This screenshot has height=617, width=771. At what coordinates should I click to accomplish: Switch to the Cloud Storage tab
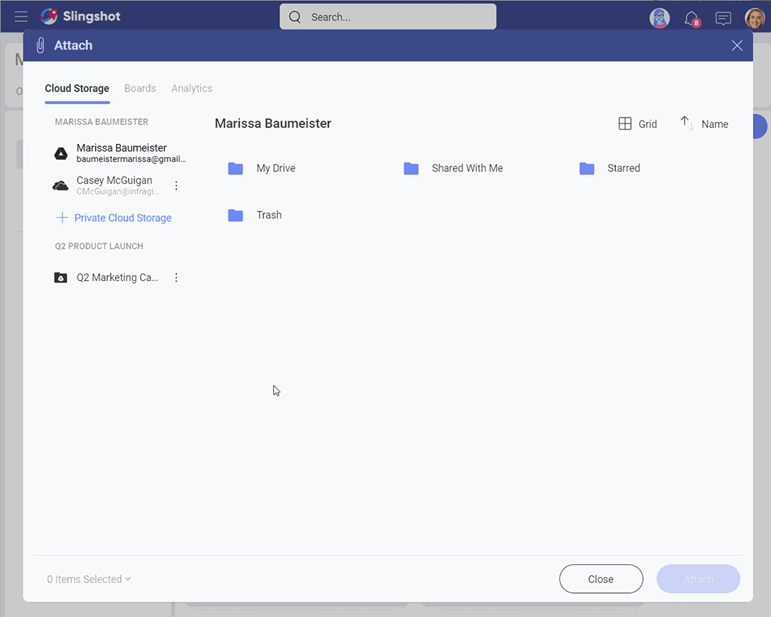[78, 89]
